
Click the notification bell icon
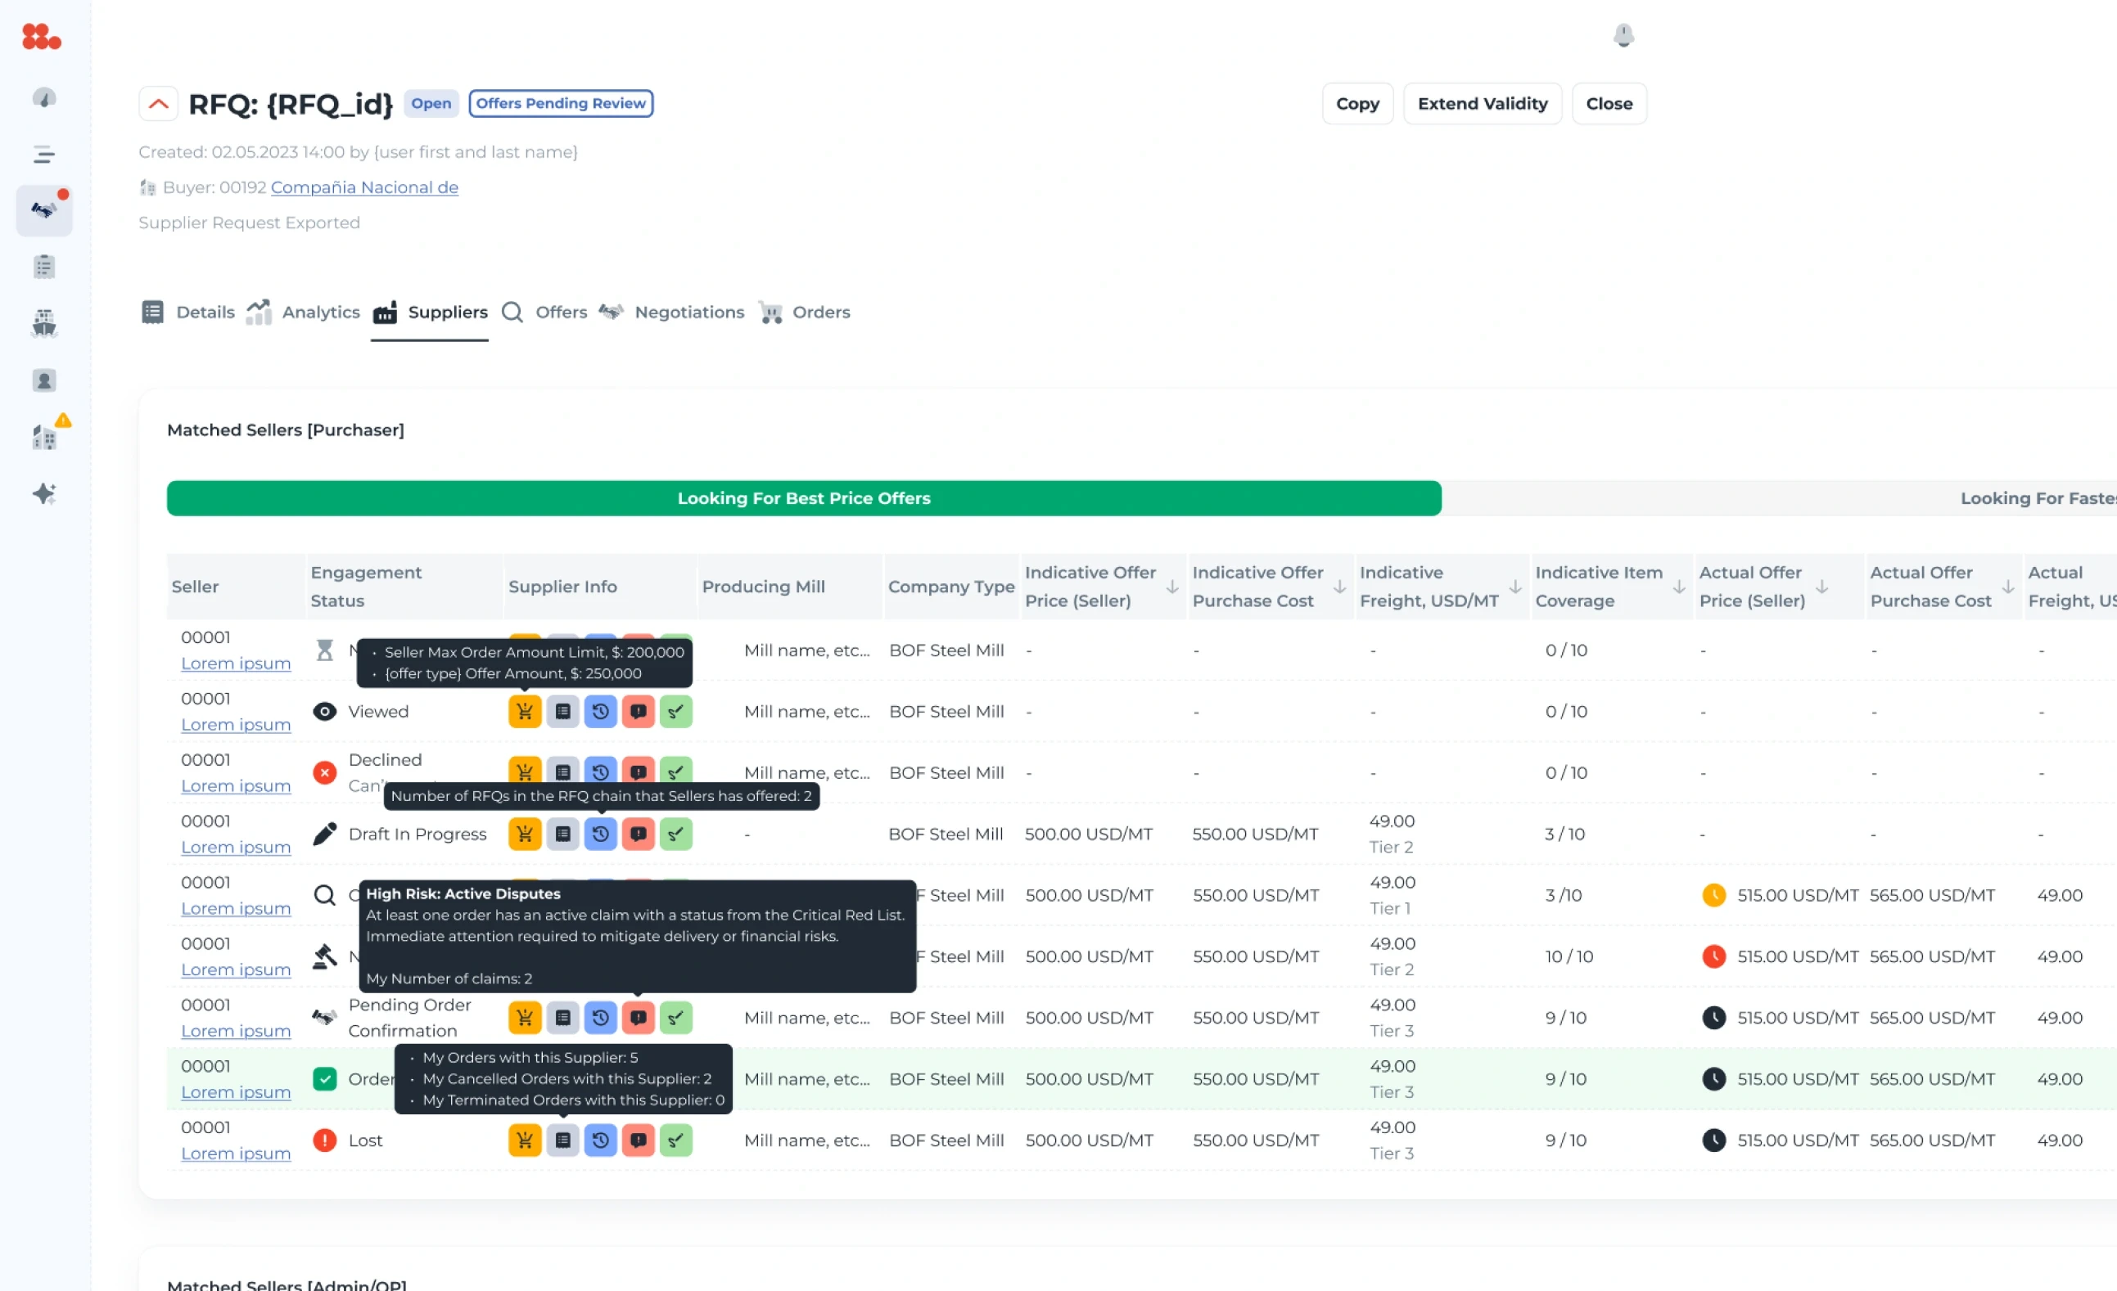coord(1623,35)
